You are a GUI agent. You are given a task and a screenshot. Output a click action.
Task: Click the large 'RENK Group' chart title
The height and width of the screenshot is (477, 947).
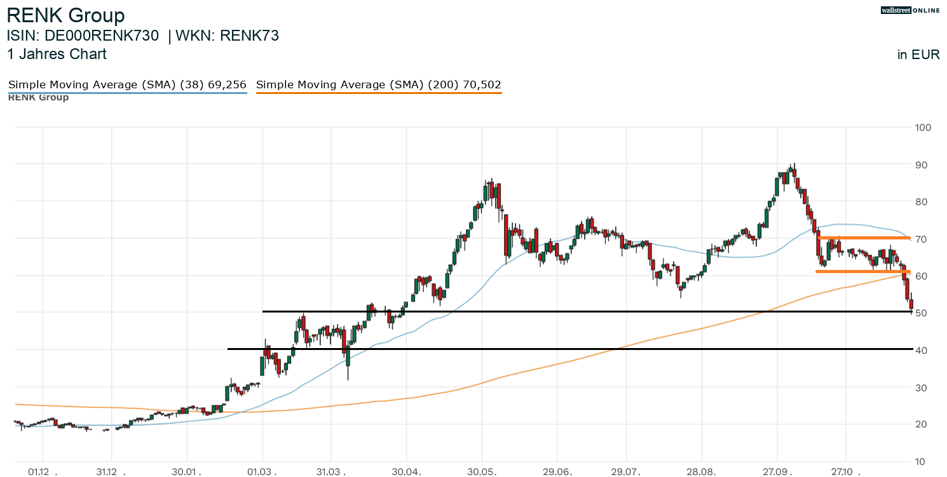[x=66, y=15]
